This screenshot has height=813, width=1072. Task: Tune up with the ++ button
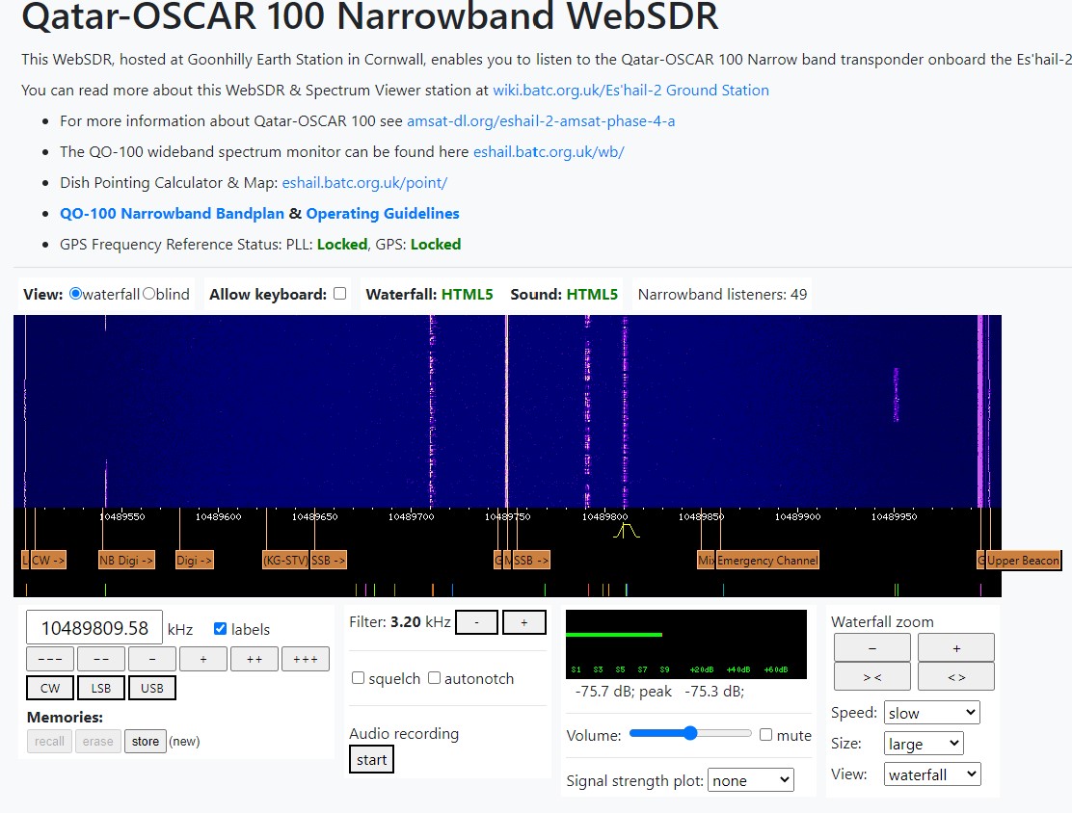(255, 659)
